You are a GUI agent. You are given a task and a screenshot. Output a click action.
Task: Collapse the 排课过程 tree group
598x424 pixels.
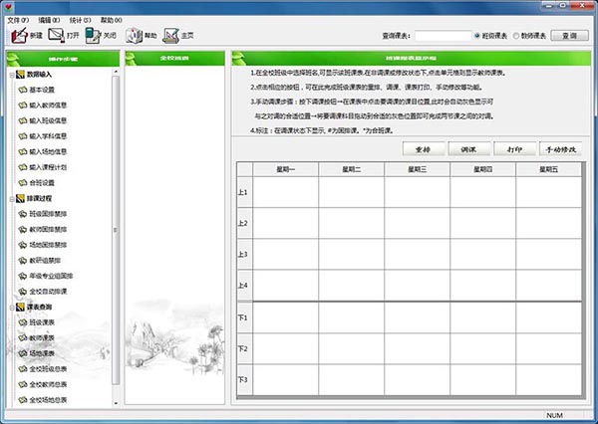point(12,198)
